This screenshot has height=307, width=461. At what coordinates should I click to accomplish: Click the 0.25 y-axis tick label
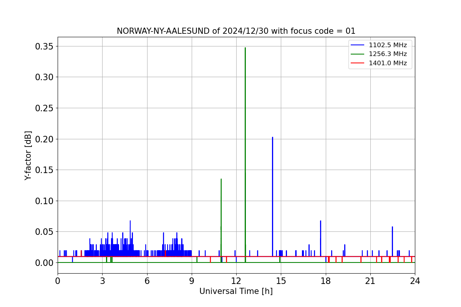(44, 108)
